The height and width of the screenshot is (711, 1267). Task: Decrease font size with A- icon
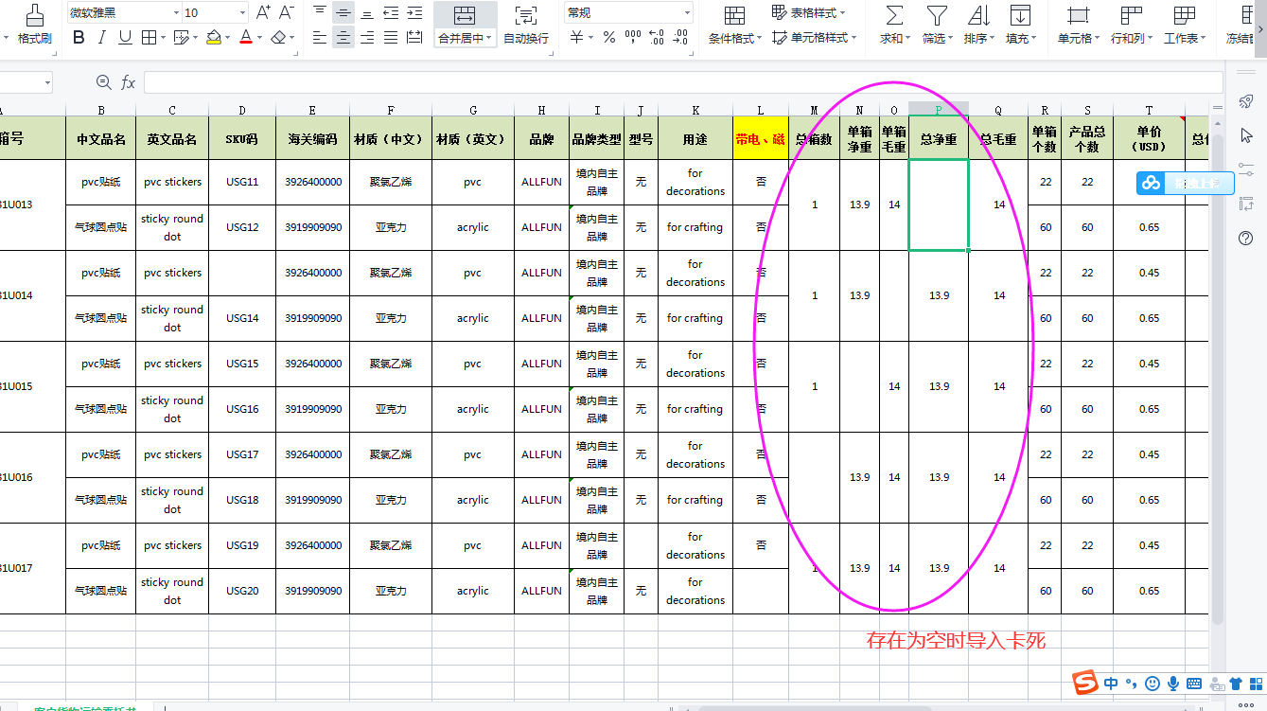pyautogui.click(x=287, y=12)
